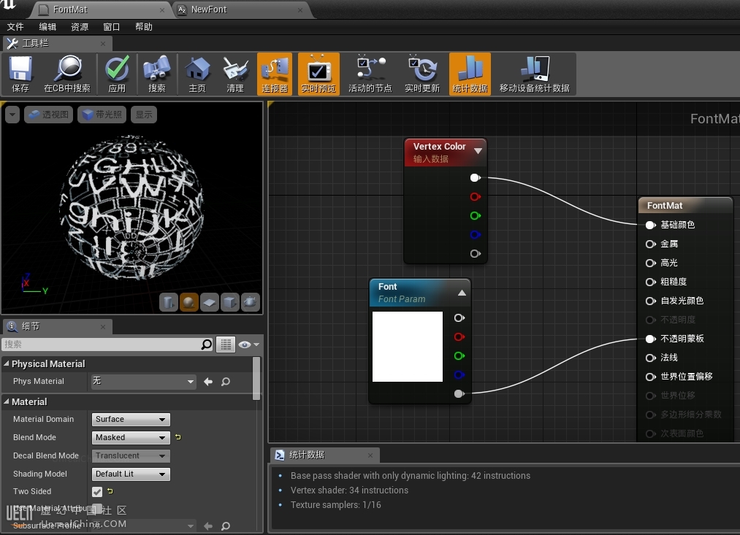
Task: Open the 窗口 (Window) menu
Action: 111,27
